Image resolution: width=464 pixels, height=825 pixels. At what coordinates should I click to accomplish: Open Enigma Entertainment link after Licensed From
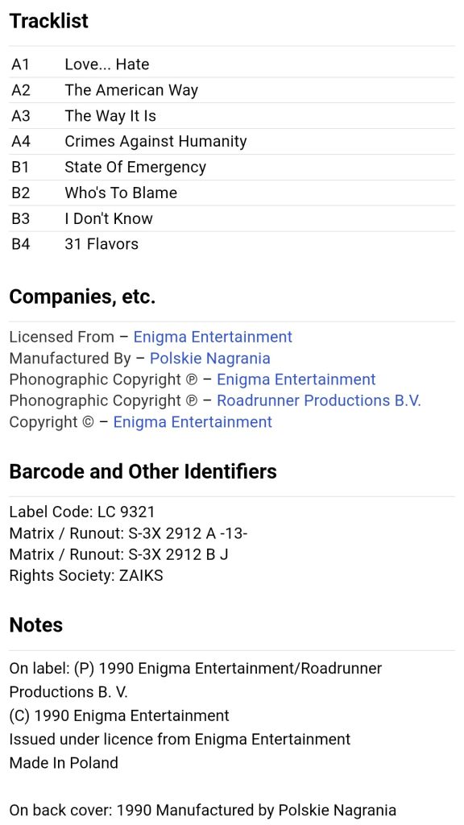point(213,337)
